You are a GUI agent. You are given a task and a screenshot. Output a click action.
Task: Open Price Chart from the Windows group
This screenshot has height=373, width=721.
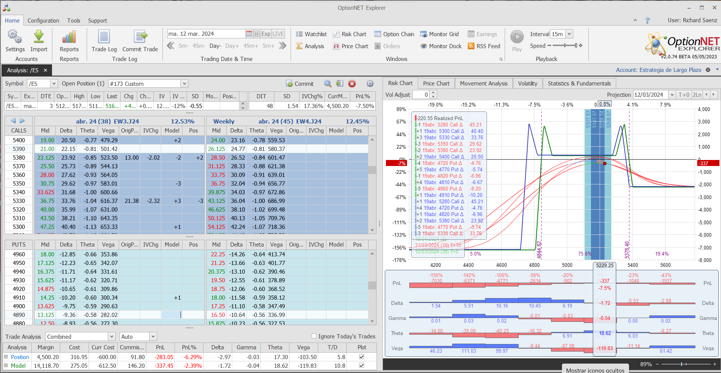point(351,46)
